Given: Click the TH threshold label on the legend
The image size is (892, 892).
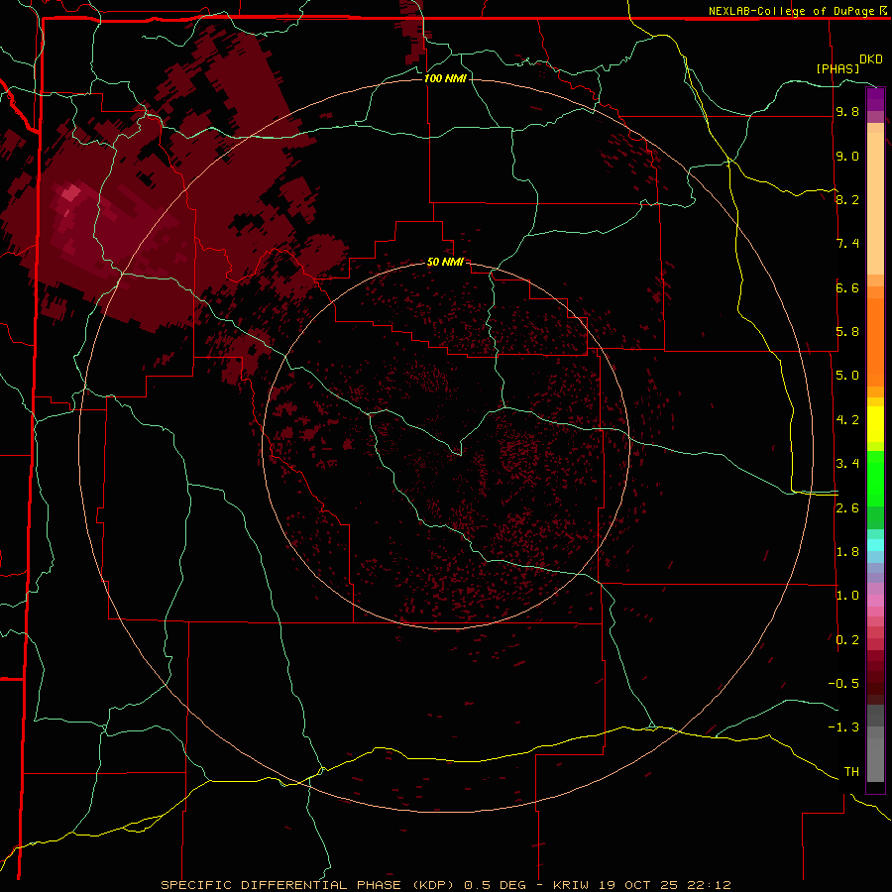Looking at the screenshot, I should pos(851,772).
